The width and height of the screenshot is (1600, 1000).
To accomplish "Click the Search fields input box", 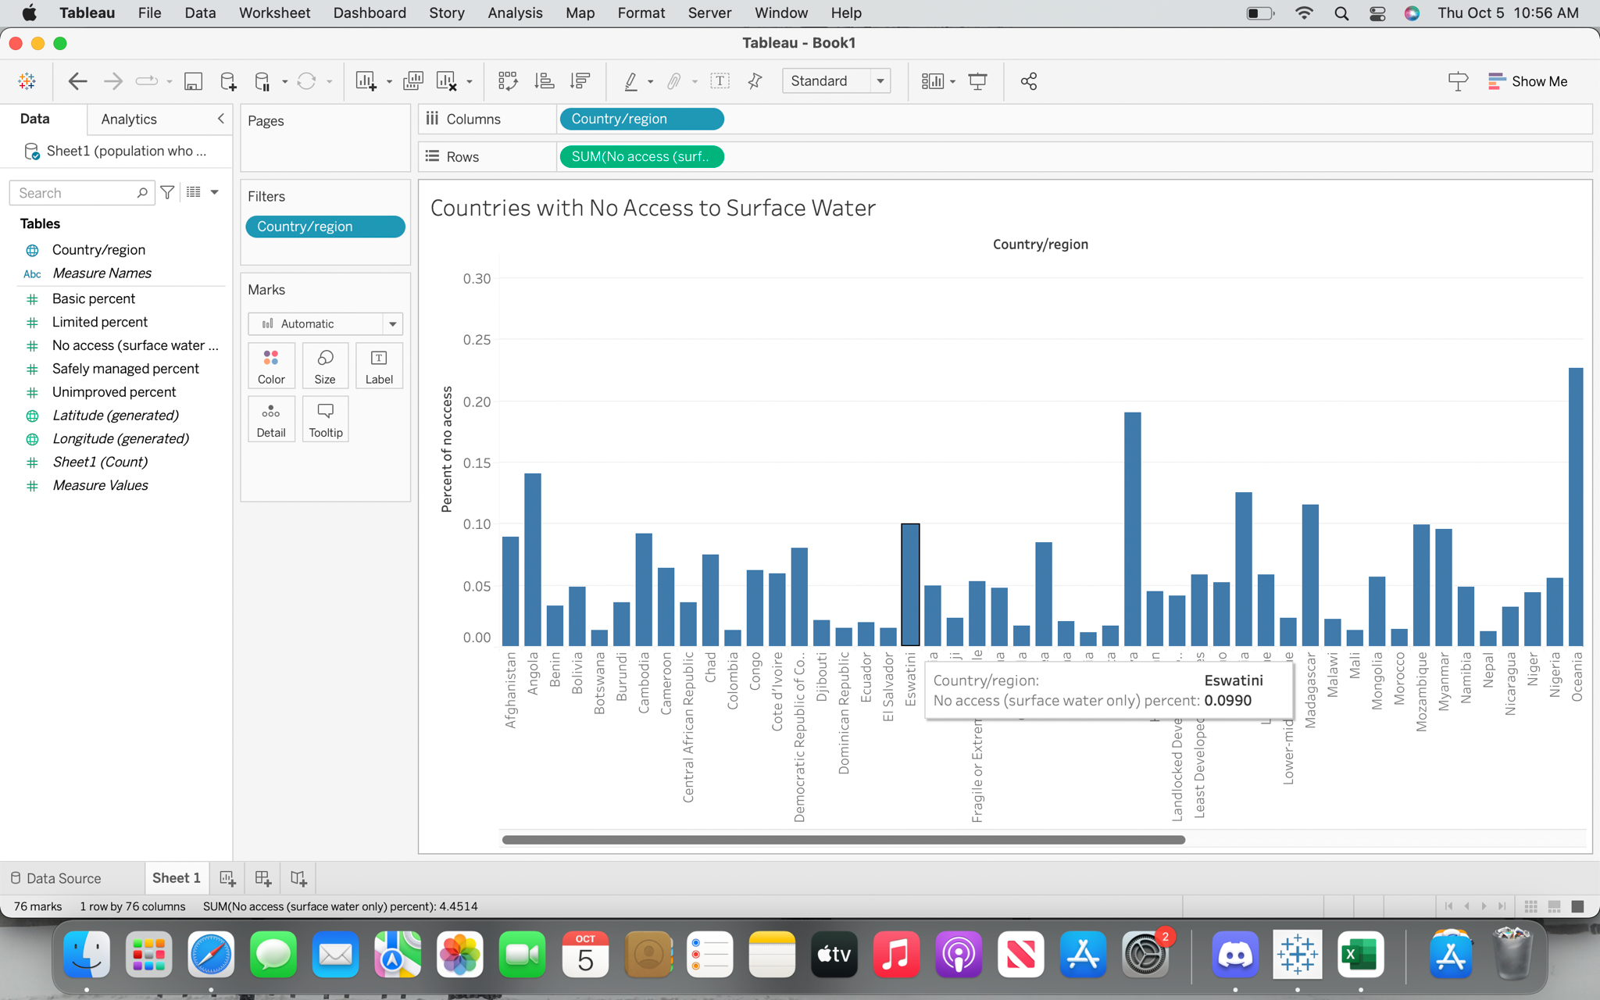I will click(x=81, y=193).
